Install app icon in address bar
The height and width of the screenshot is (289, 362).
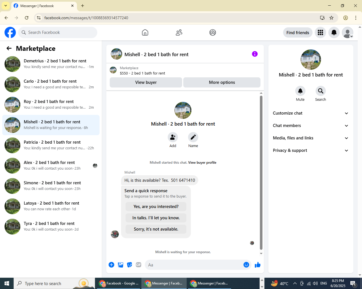pyautogui.click(x=322, y=18)
